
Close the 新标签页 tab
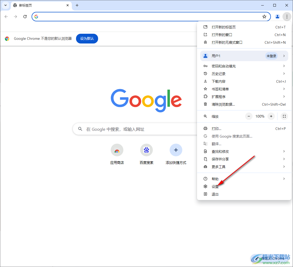coord(68,5)
